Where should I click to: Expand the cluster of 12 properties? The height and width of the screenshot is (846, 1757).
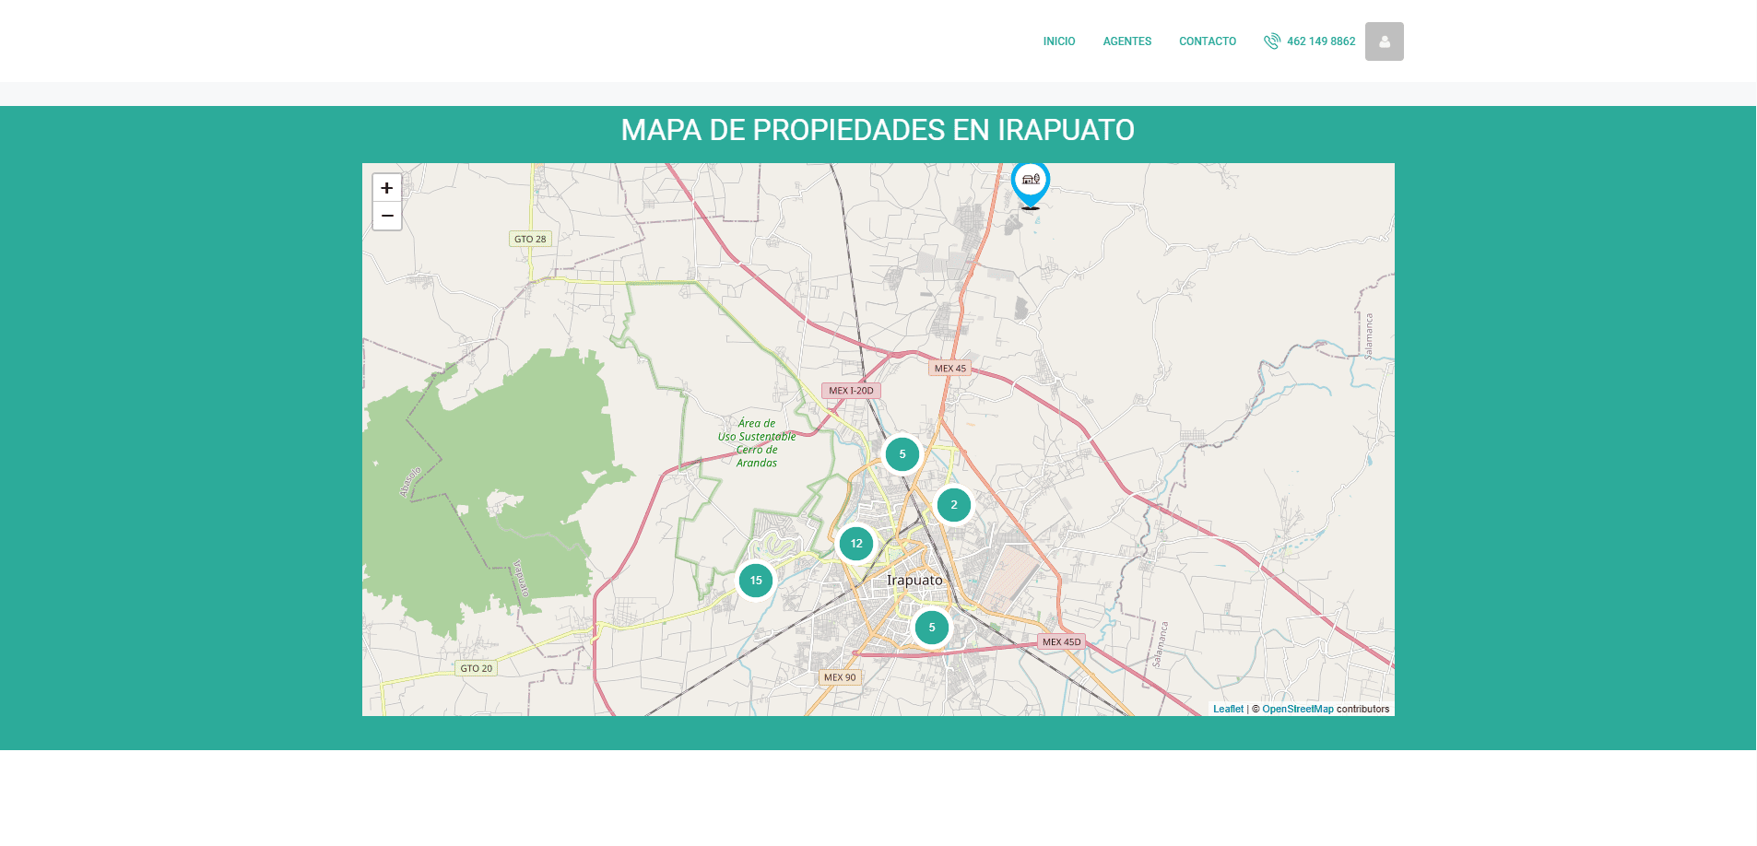tap(856, 544)
